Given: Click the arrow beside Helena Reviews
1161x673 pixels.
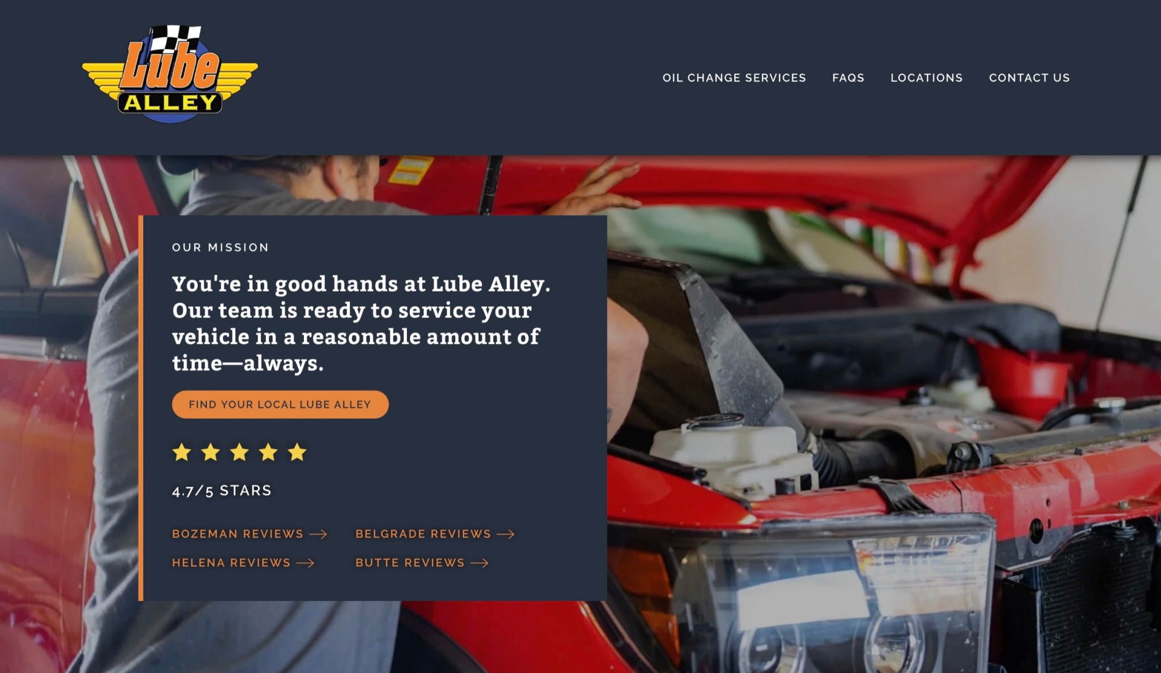Looking at the screenshot, I should 306,563.
